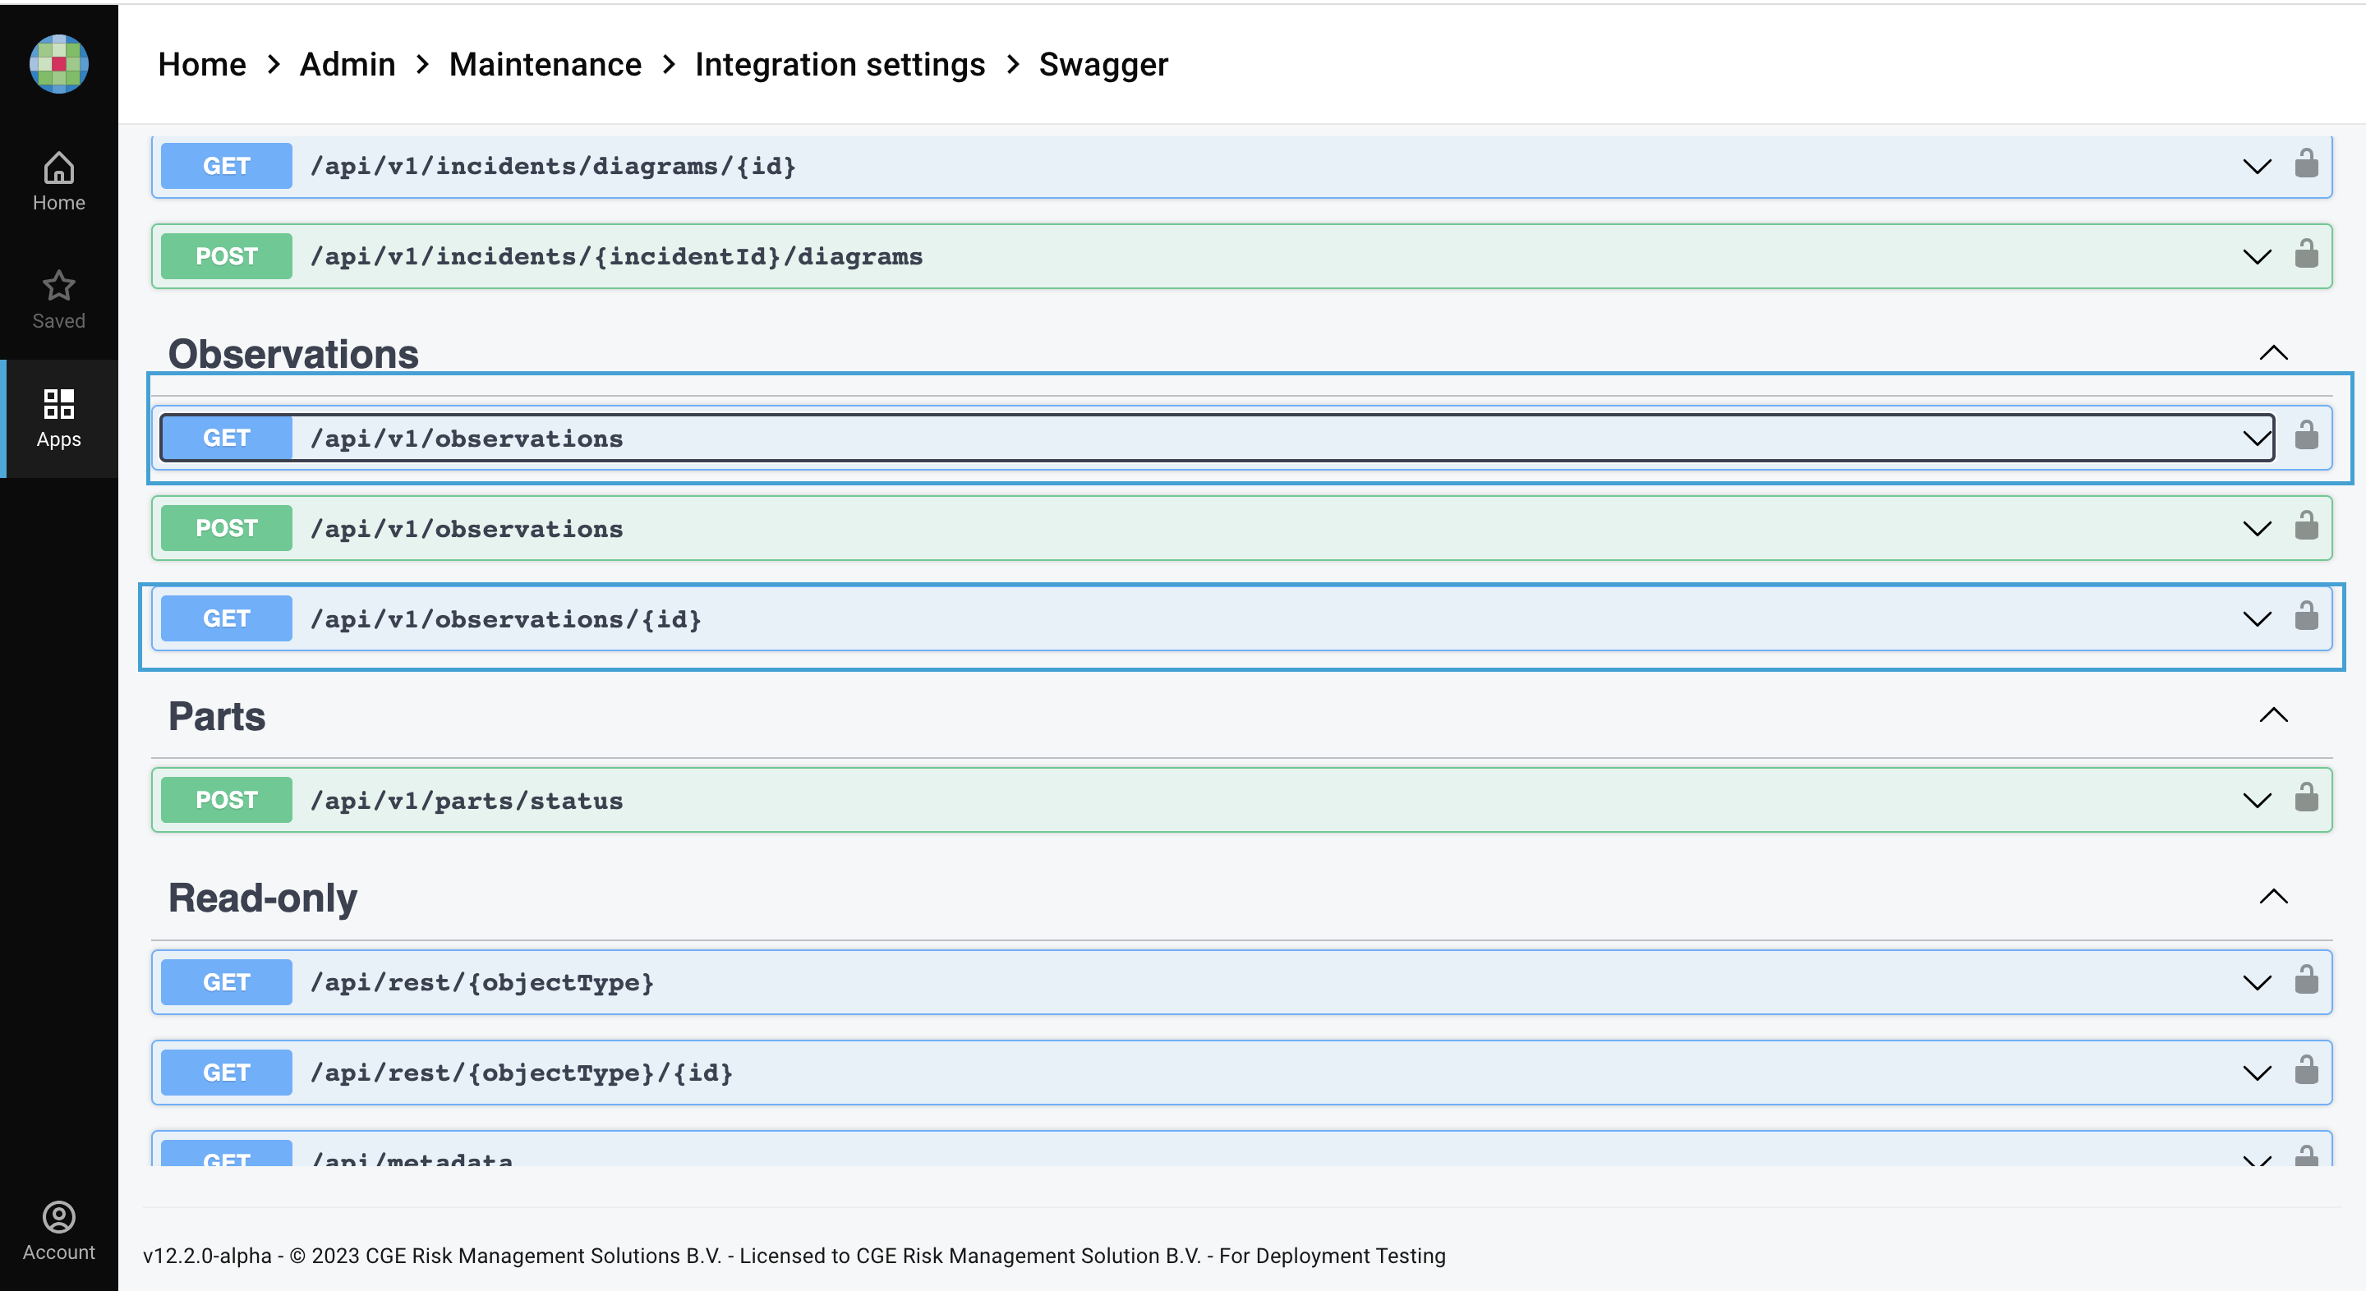Viewport: 2366px width, 1291px height.
Task: Toggle authorization lock on GET observations/{id}
Action: click(x=2305, y=616)
